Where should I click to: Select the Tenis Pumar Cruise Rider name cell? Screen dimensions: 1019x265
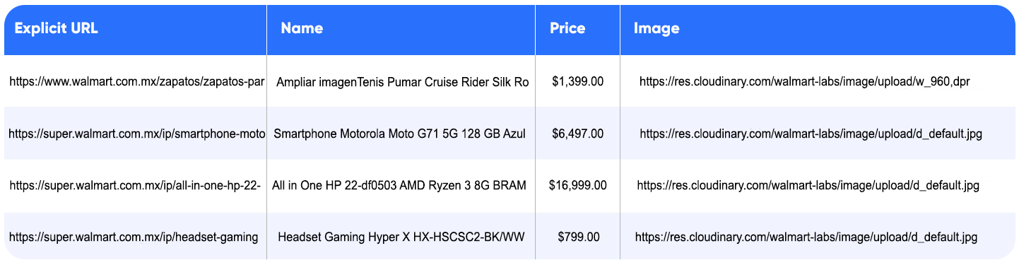403,82
